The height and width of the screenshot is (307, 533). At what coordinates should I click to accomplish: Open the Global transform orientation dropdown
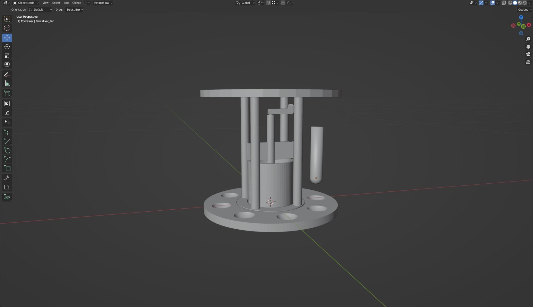click(x=245, y=3)
